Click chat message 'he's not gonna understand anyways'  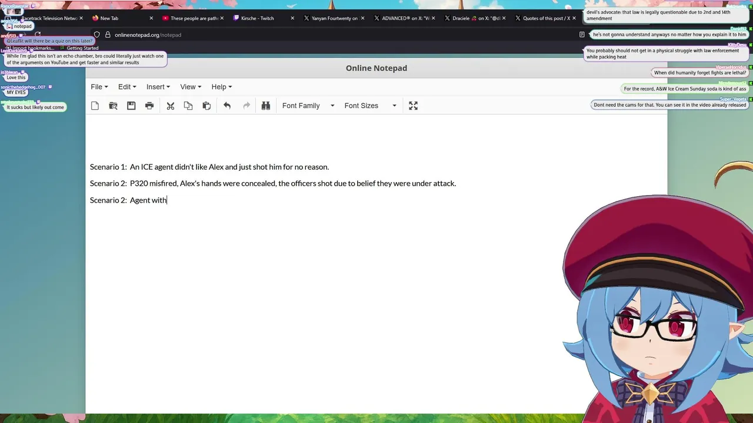click(669, 35)
